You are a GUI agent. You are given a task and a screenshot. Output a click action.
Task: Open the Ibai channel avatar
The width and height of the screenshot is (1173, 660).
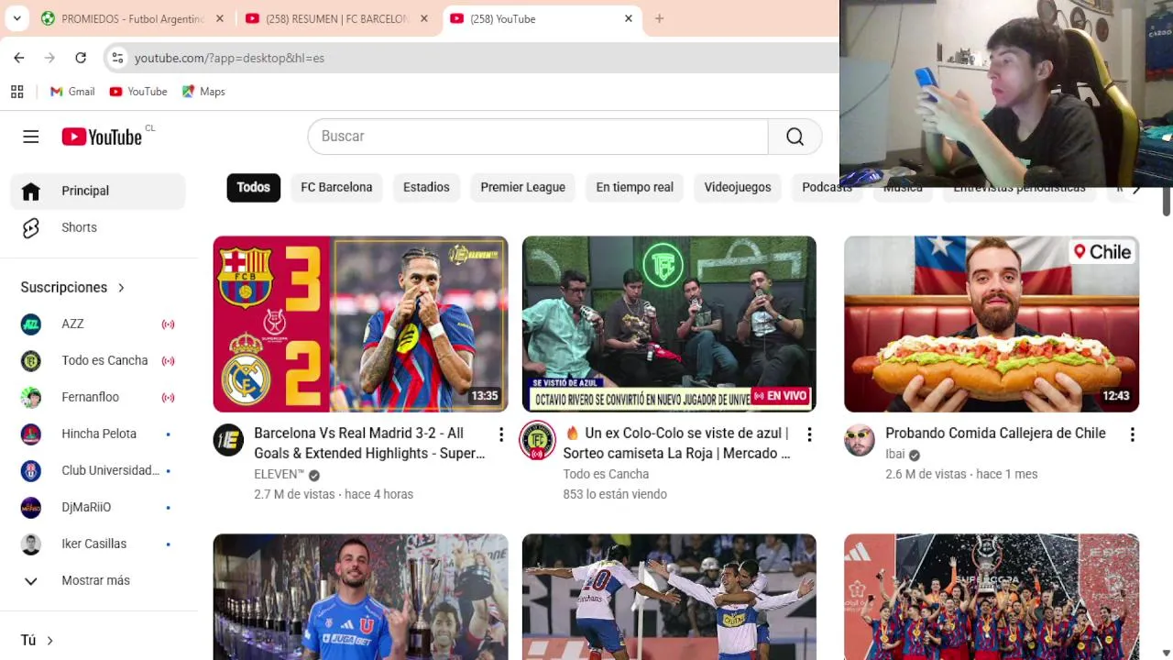pyautogui.click(x=859, y=440)
